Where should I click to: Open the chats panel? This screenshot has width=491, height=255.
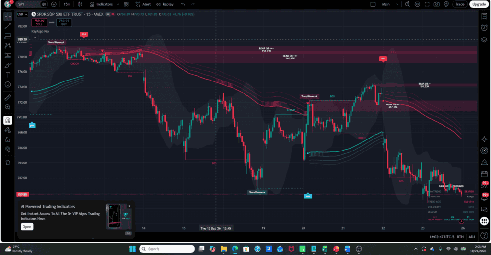(x=484, y=209)
